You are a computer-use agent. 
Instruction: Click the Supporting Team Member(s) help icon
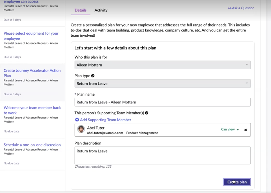point(147,113)
